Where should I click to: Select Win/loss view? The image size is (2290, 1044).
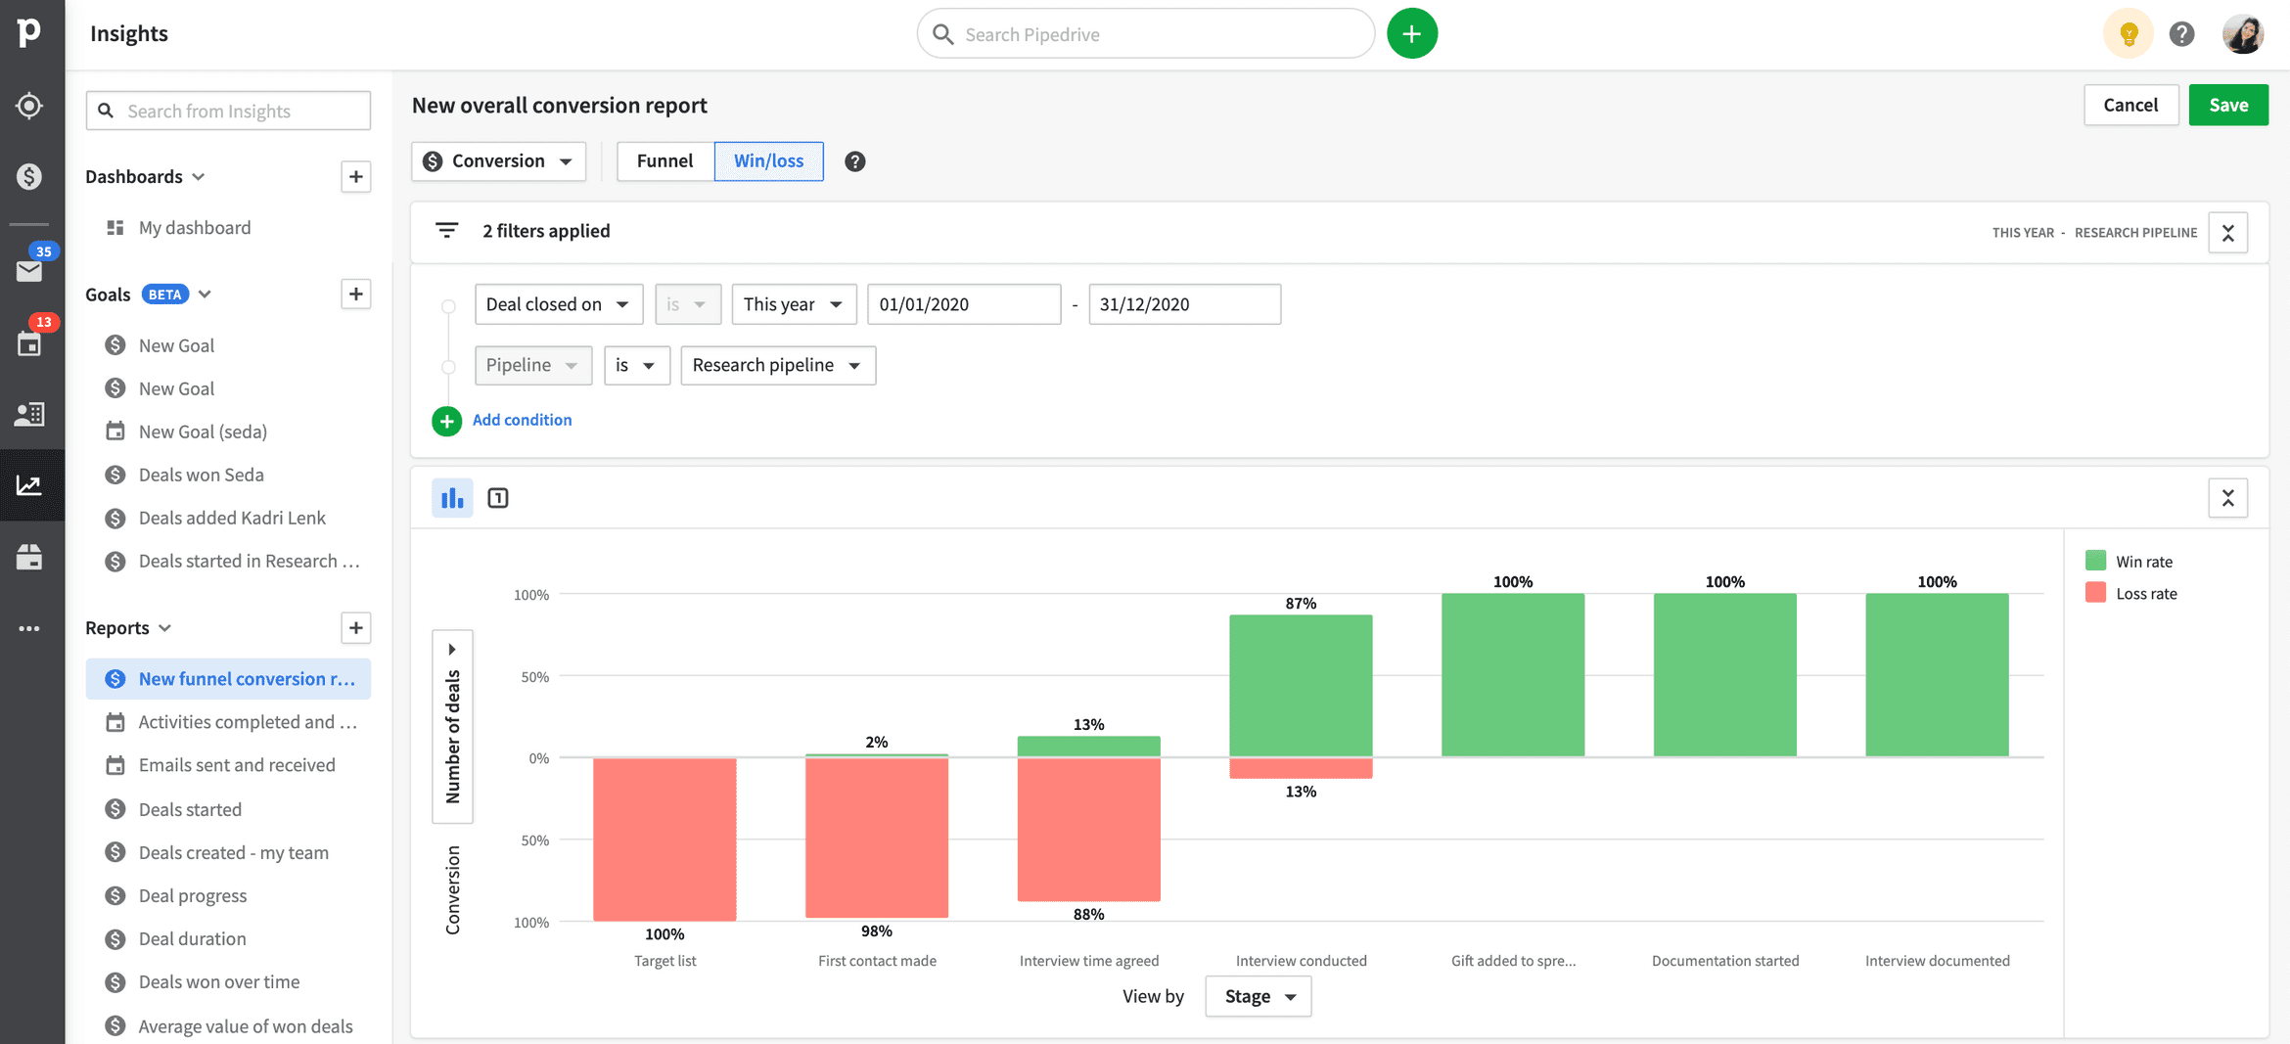click(768, 161)
